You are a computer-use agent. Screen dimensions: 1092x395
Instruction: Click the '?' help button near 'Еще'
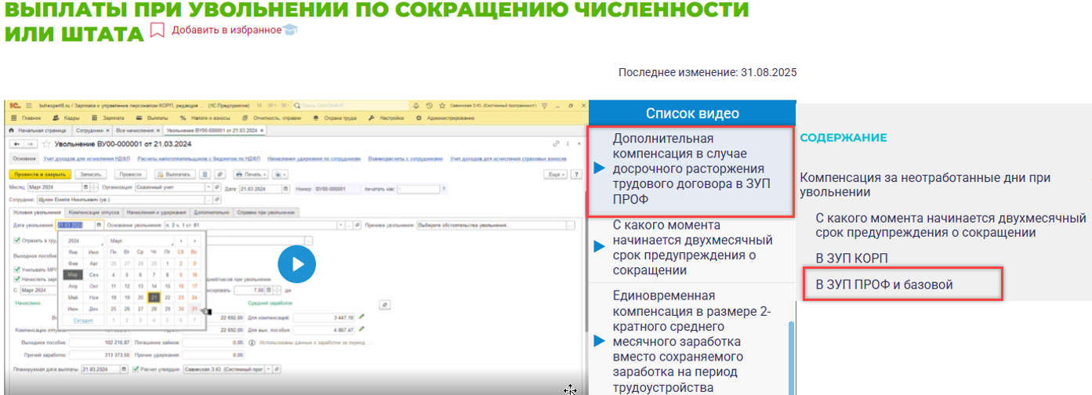[x=576, y=174]
